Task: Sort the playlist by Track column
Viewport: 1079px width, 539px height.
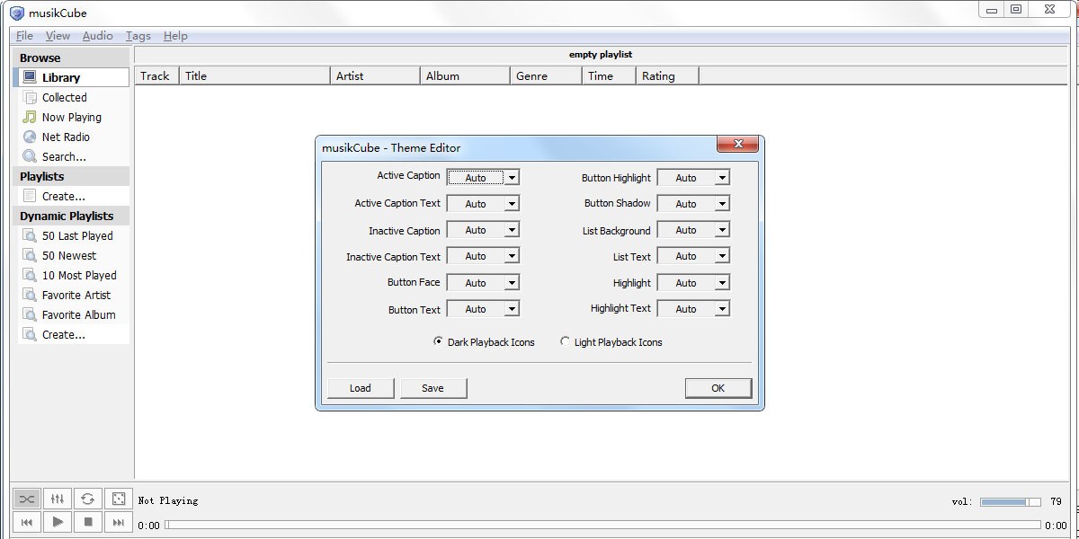Action: coord(156,76)
